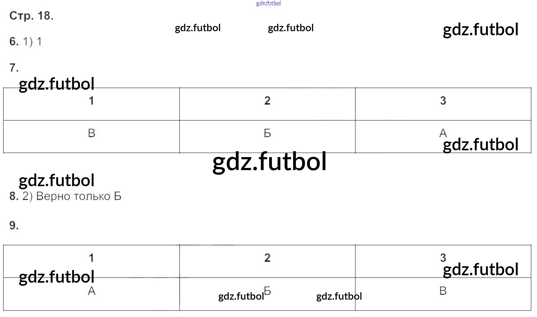Click header cell 1 in question 7 table
The height and width of the screenshot is (317, 537).
tap(91, 101)
